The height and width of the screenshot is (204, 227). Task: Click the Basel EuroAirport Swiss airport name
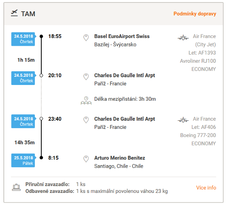[122, 36]
